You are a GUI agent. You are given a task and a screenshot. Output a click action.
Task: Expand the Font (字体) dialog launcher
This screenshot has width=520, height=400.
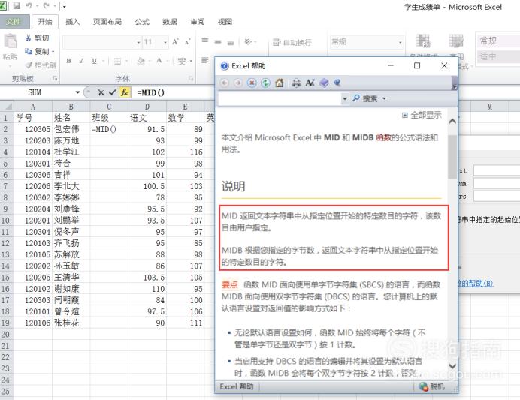point(191,79)
